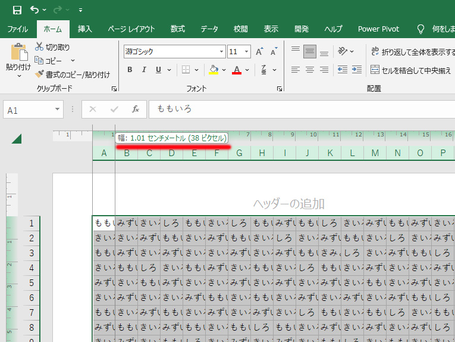Viewport: 455px width, 342px height.
Task: Click the Cut scissors icon
Action: 39,47
